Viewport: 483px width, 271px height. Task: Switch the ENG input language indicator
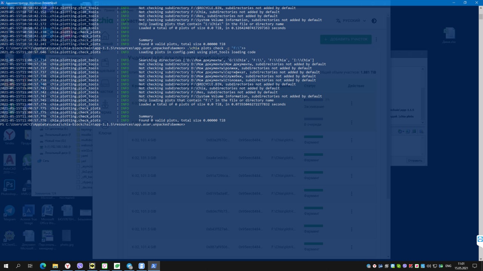[x=448, y=266]
